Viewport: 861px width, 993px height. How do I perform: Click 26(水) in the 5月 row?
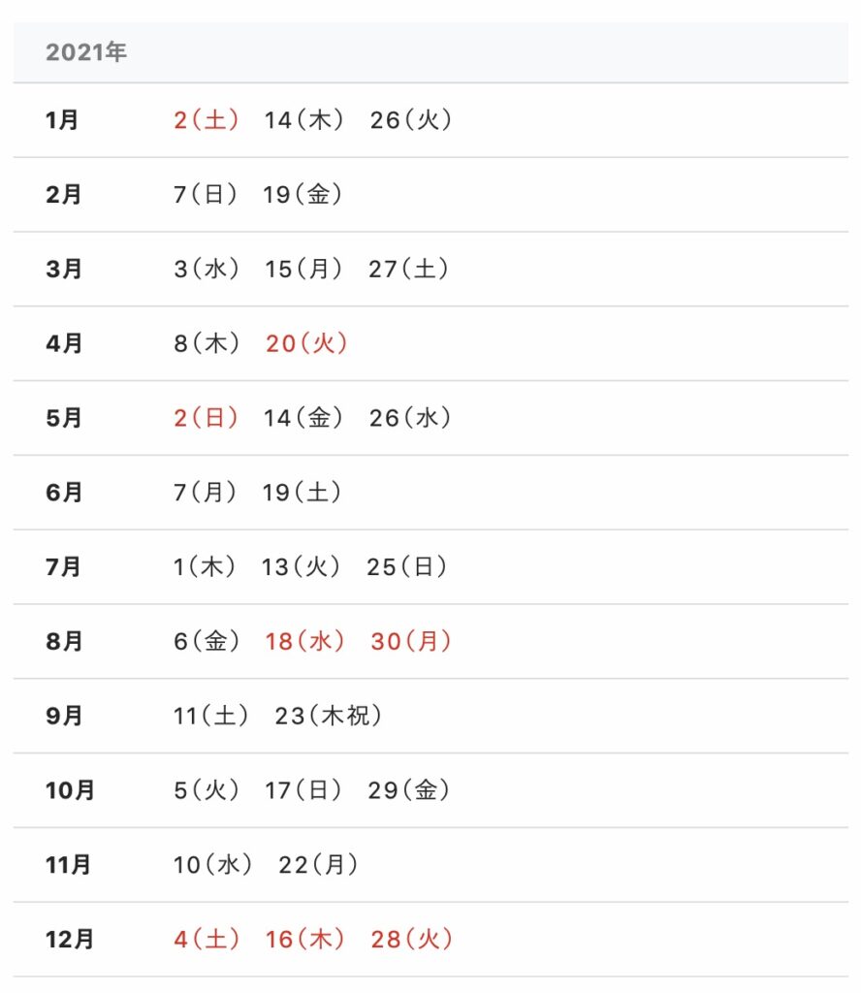pos(410,418)
